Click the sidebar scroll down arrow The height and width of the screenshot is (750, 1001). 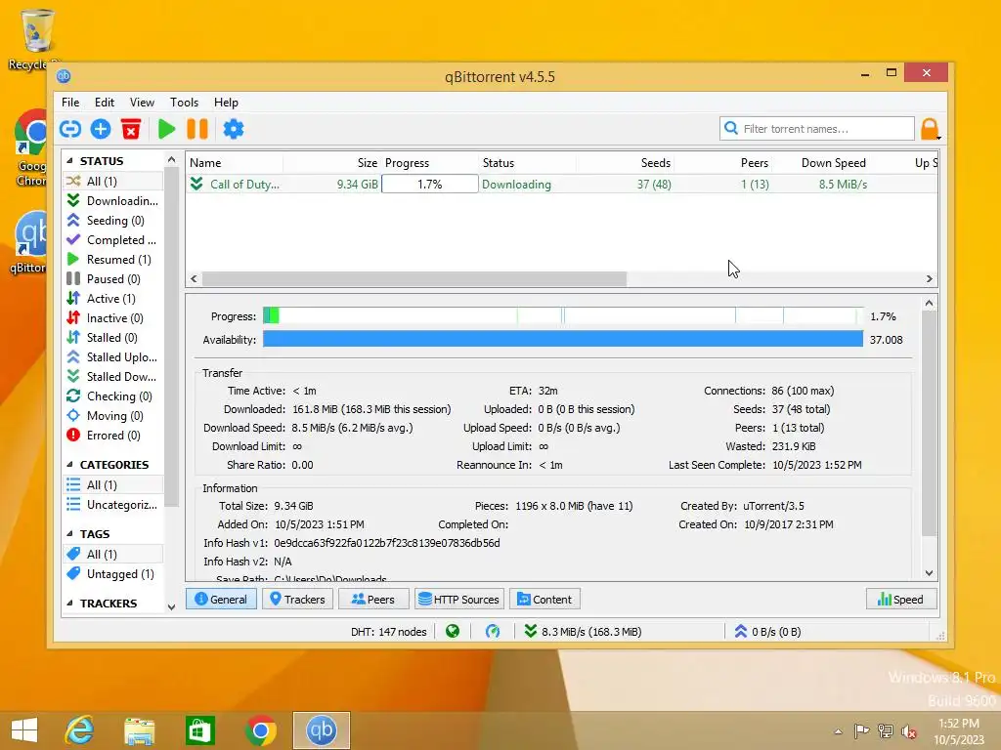[171, 606]
